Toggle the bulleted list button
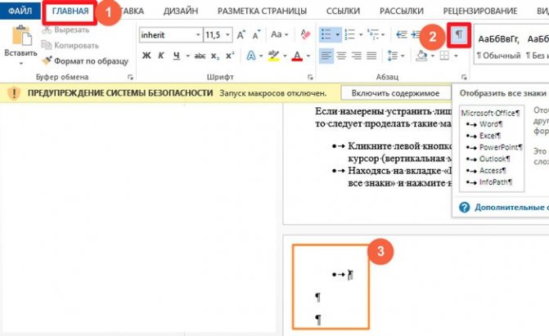This screenshot has height=336, width=549. pyautogui.click(x=326, y=35)
